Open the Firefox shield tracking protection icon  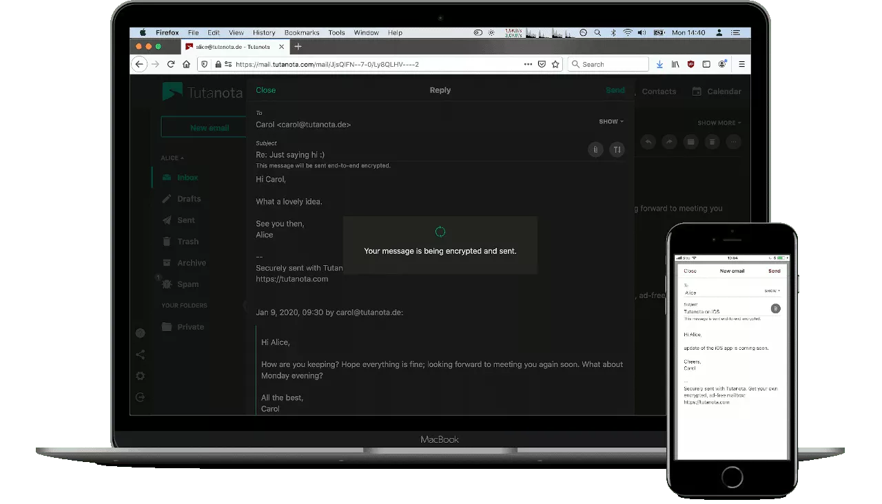pyautogui.click(x=205, y=64)
